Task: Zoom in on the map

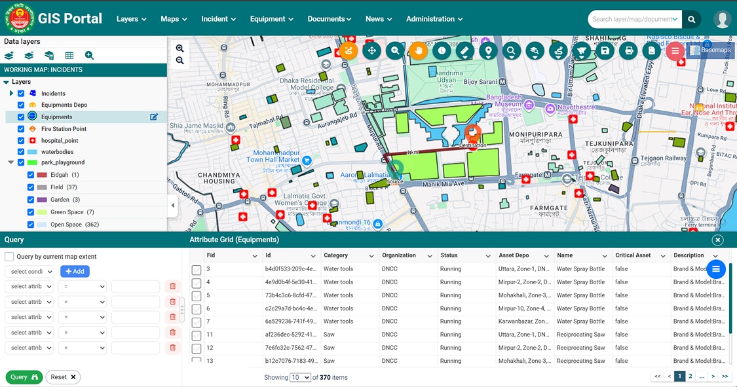Action: pos(180,48)
